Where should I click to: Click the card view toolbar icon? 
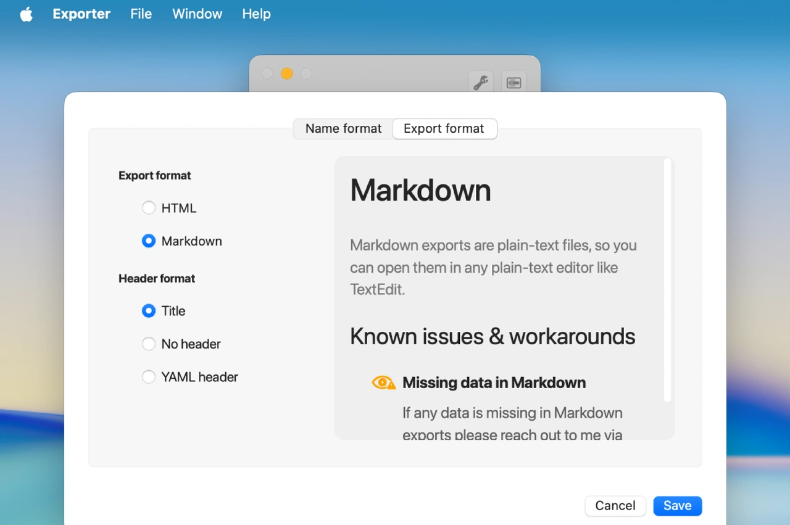click(513, 82)
